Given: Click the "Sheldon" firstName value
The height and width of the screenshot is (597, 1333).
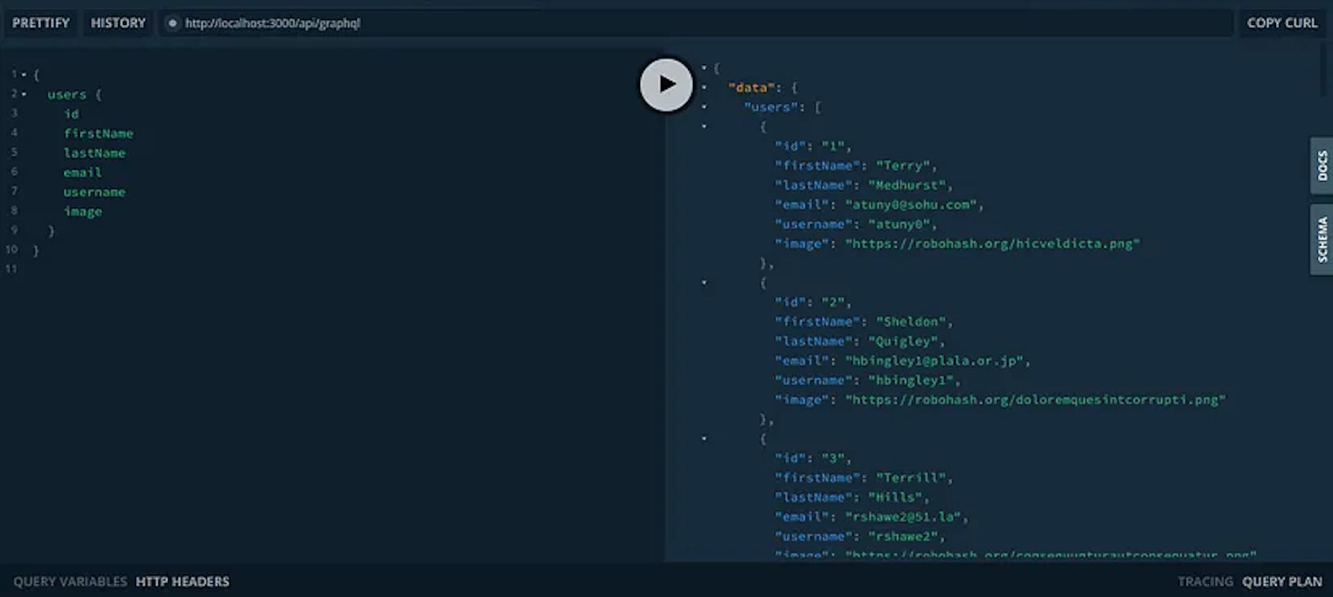Looking at the screenshot, I should 910,322.
